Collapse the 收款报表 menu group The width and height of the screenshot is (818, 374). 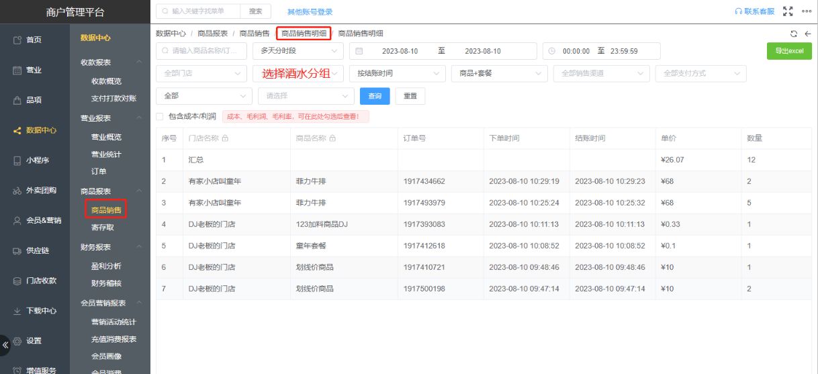coord(140,62)
